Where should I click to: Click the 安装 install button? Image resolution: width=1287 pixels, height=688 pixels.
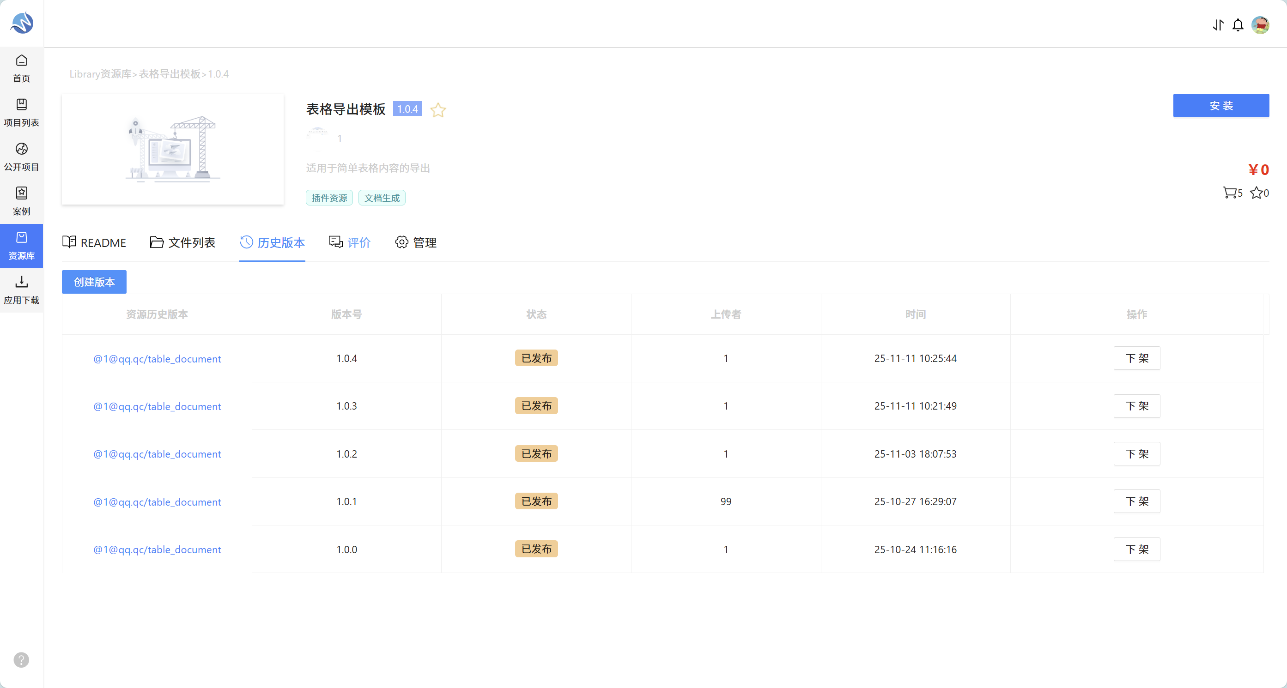click(1221, 105)
